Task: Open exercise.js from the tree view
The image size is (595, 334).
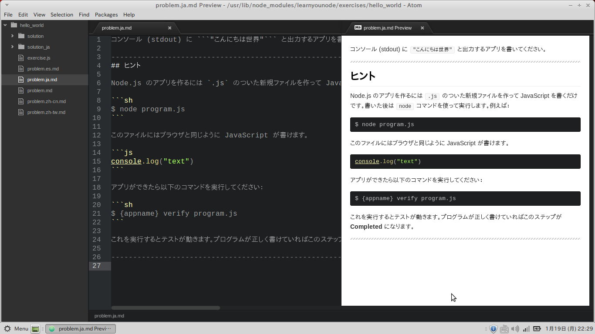Action: [39, 58]
